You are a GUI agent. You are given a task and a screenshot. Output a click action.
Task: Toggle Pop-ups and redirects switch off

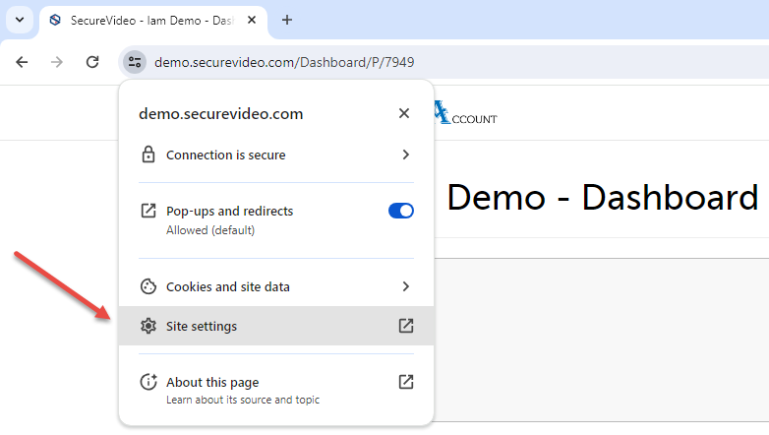(x=401, y=211)
